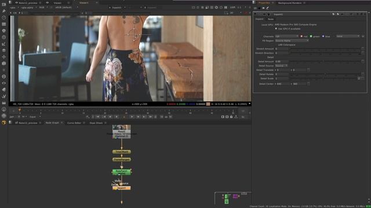Viewport: 371px width, 208px height.
Task: Switch to the Properties tab
Action: click(x=264, y=3)
